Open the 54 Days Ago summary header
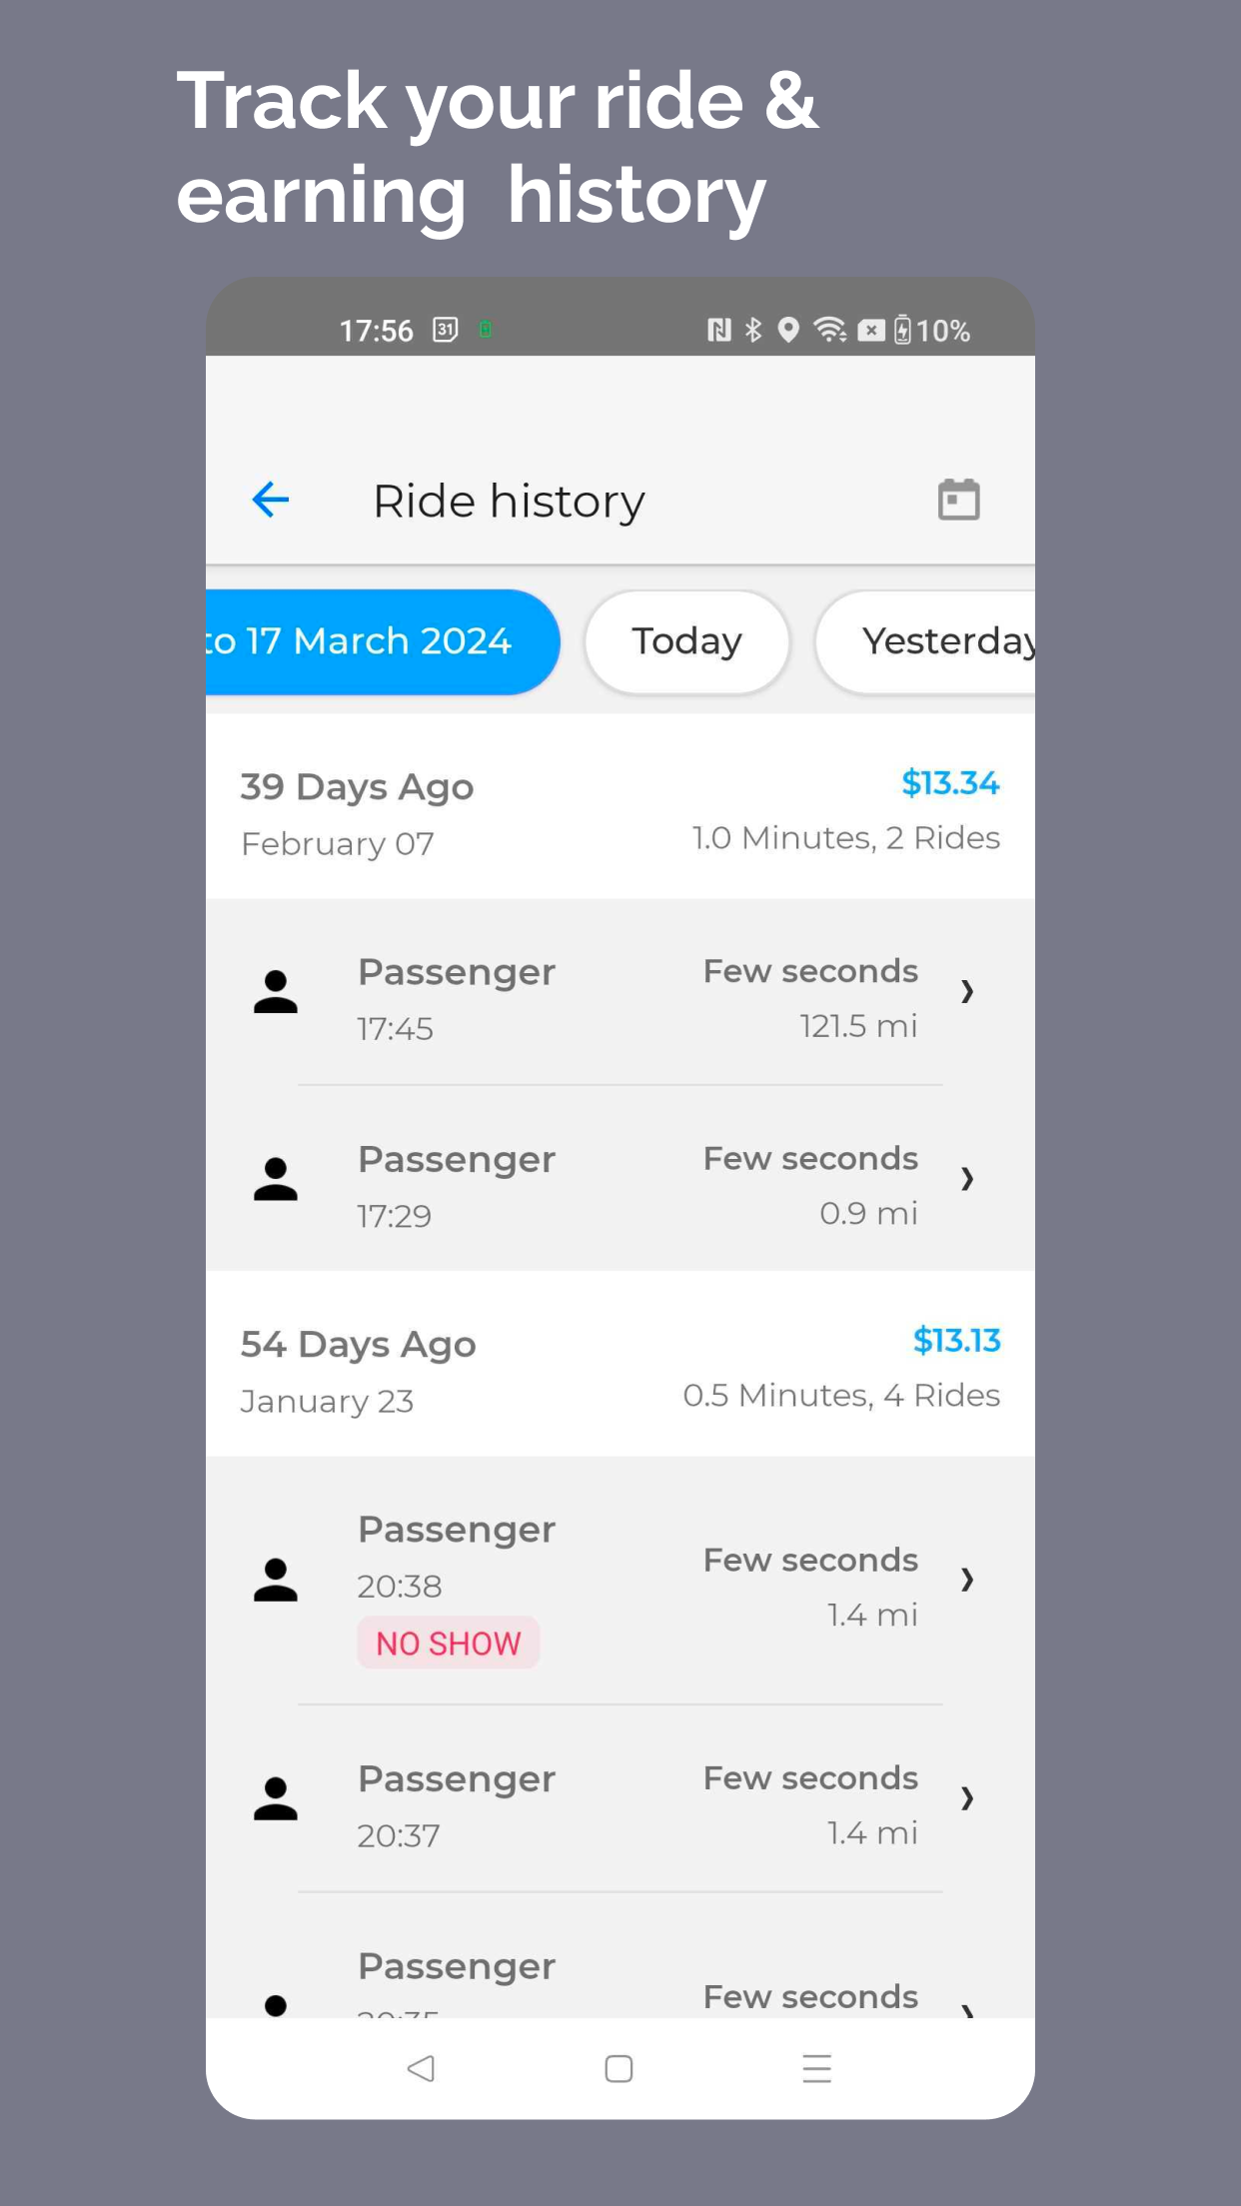 tap(620, 1364)
